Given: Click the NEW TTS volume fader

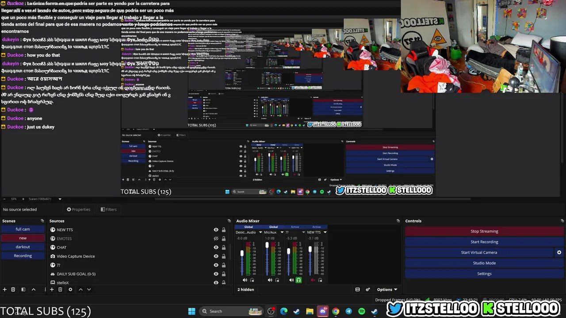Looking at the screenshot, I should click(310, 249).
